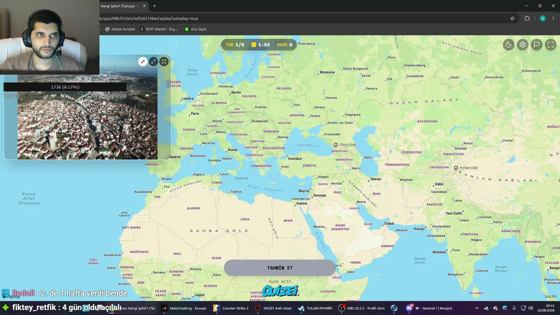Click Dubai on the map
The width and height of the screenshot is (560, 315).
point(389,224)
